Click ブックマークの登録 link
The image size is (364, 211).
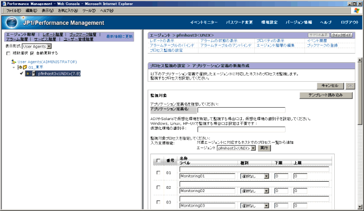point(322,45)
